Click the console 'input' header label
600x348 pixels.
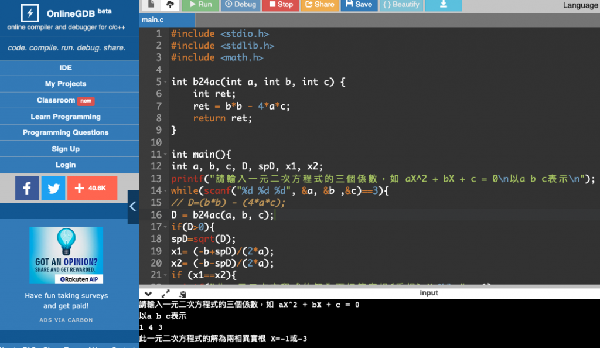coord(428,293)
